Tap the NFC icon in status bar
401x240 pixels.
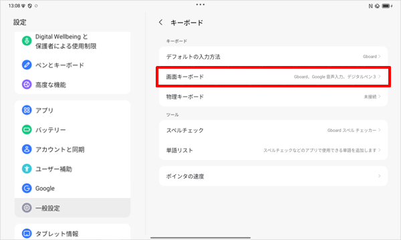[370, 6]
